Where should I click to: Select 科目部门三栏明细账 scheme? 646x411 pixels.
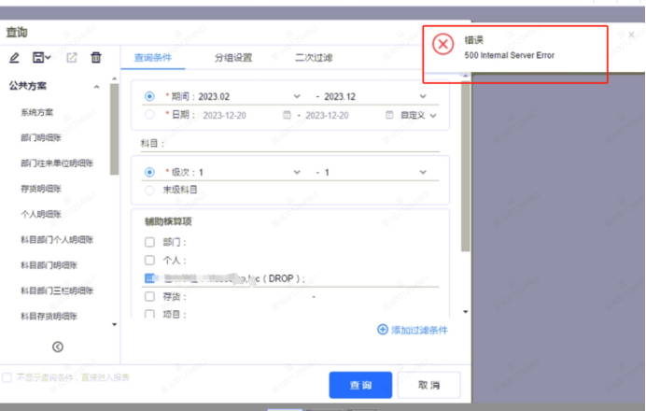click(57, 291)
